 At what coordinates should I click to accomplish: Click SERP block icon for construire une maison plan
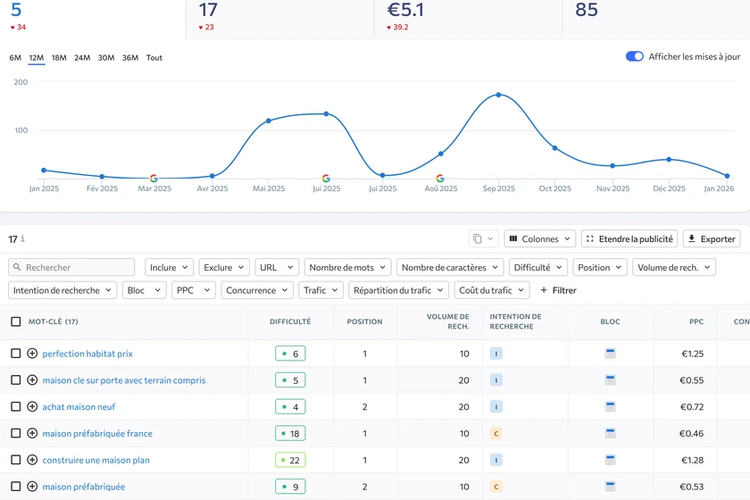610,460
